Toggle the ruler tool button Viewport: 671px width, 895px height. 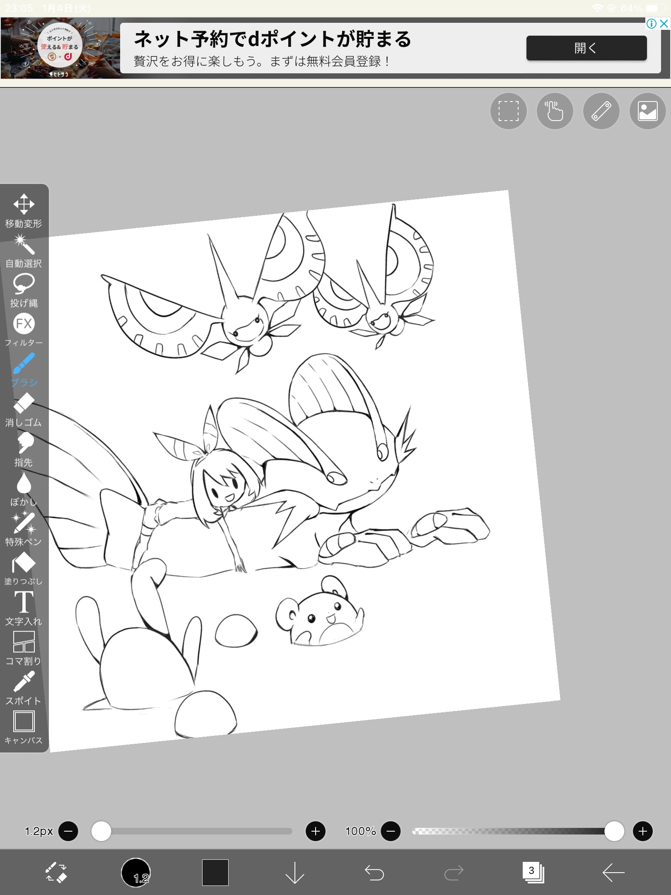[601, 111]
